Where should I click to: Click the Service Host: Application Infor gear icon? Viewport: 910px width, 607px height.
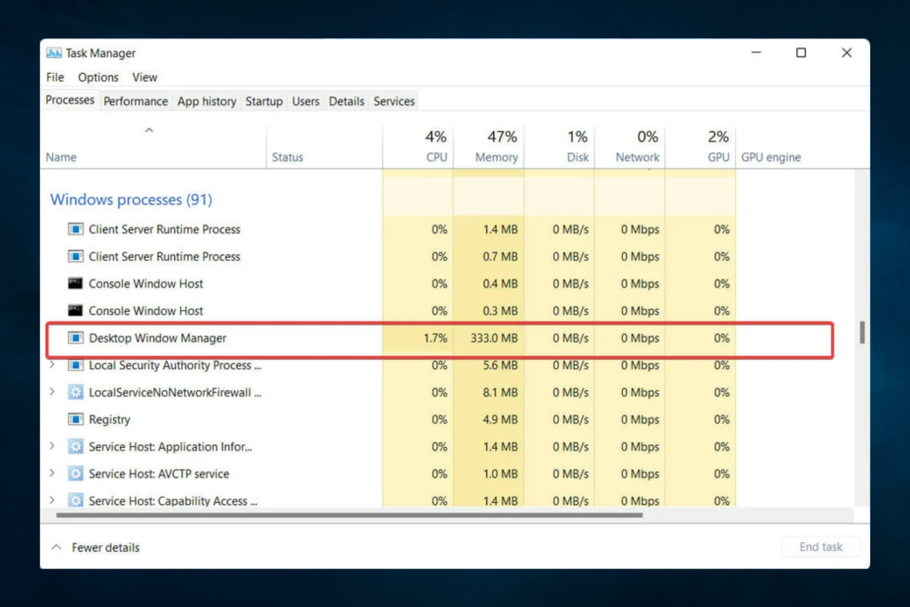(75, 447)
